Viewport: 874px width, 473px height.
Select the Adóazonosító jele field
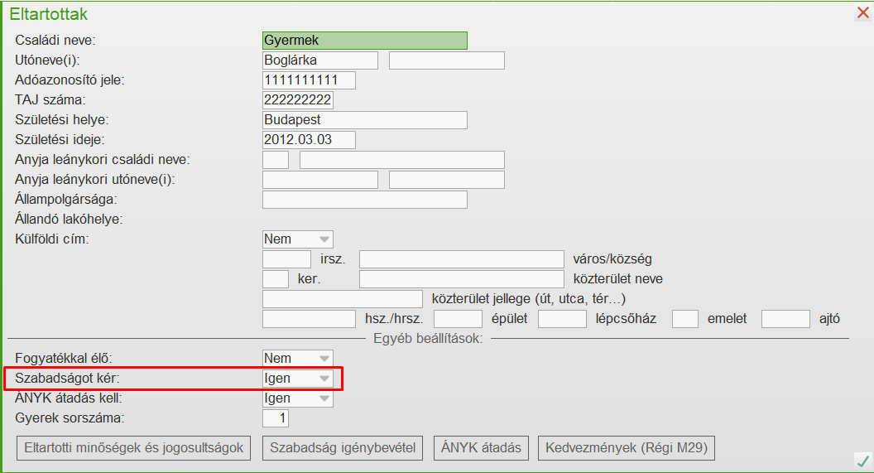309,80
